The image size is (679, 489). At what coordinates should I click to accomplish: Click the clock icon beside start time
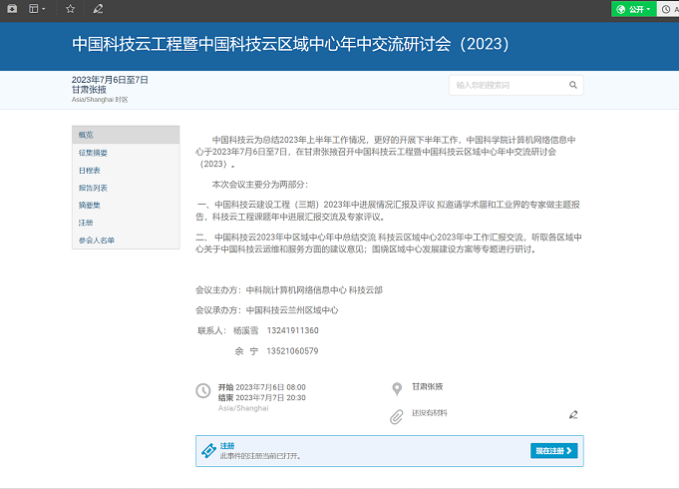[x=203, y=391]
